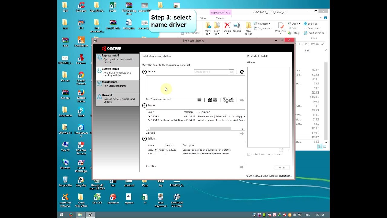Switch devices to list view icon
Viewport: 387px width, 218px height.
(199, 100)
